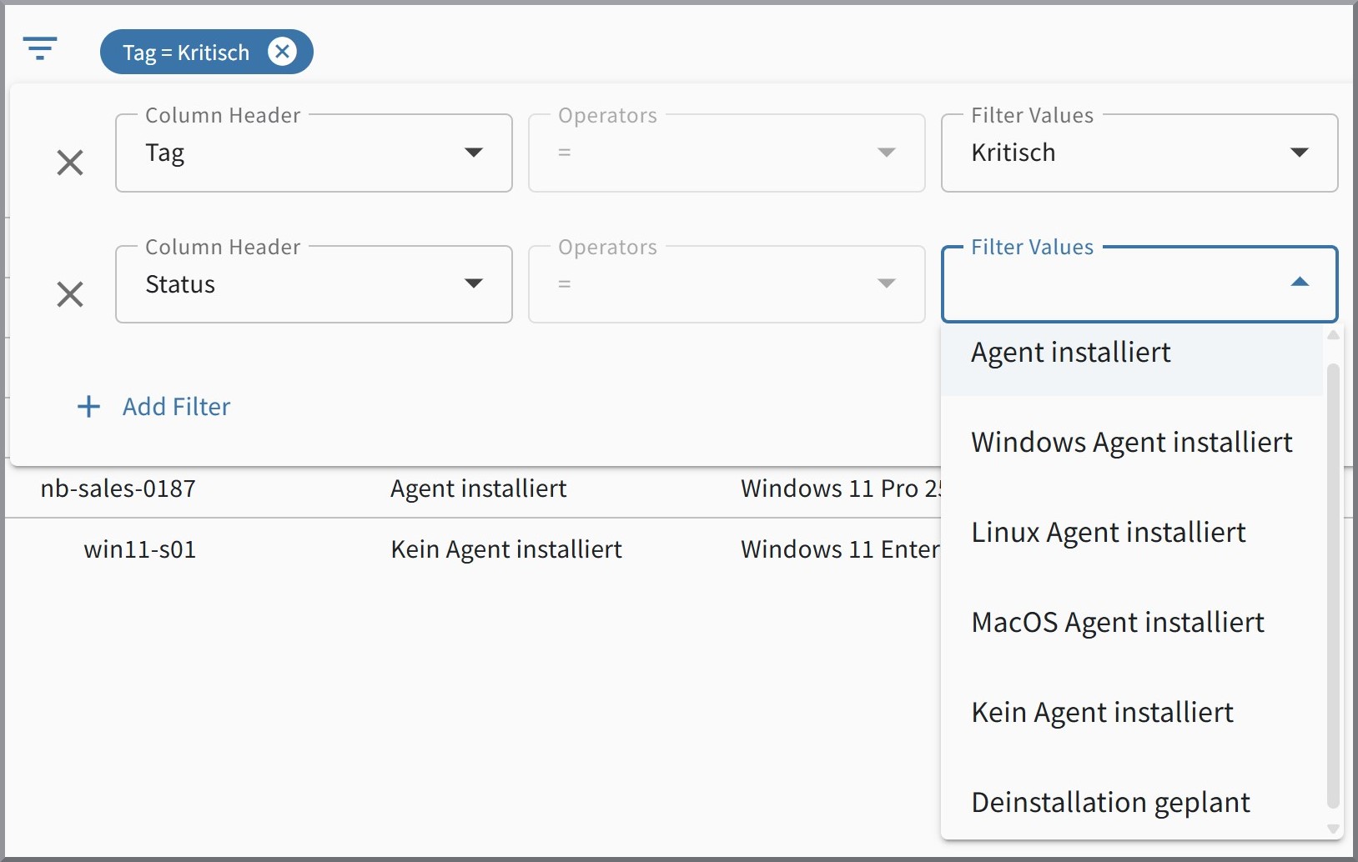Collapse the open Filter Values dropdown arrow
Image resolution: width=1358 pixels, height=862 pixels.
pos(1299,283)
